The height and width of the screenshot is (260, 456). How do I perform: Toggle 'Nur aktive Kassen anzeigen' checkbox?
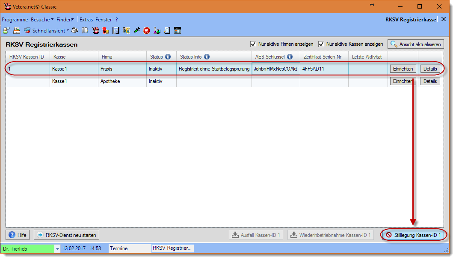321,44
